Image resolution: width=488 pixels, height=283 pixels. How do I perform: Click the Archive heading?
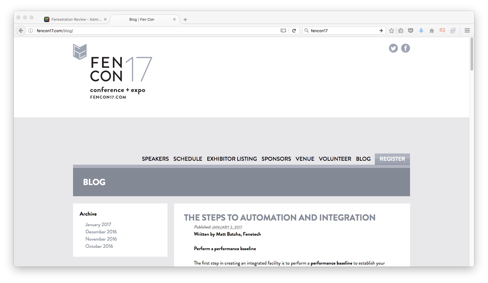[88, 214]
